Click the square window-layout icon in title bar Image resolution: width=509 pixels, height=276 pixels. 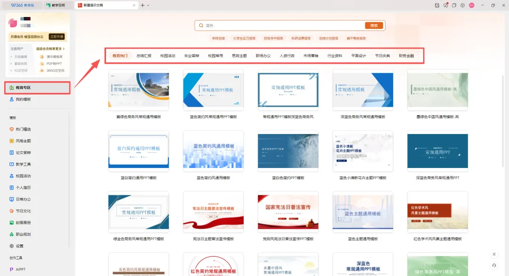click(x=454, y=5)
